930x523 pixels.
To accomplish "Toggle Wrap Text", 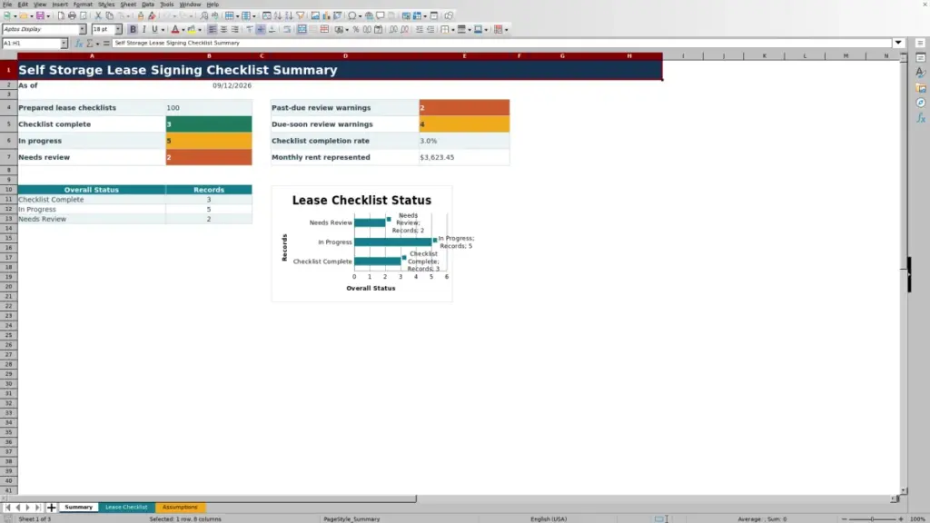I will pyautogui.click(x=286, y=30).
